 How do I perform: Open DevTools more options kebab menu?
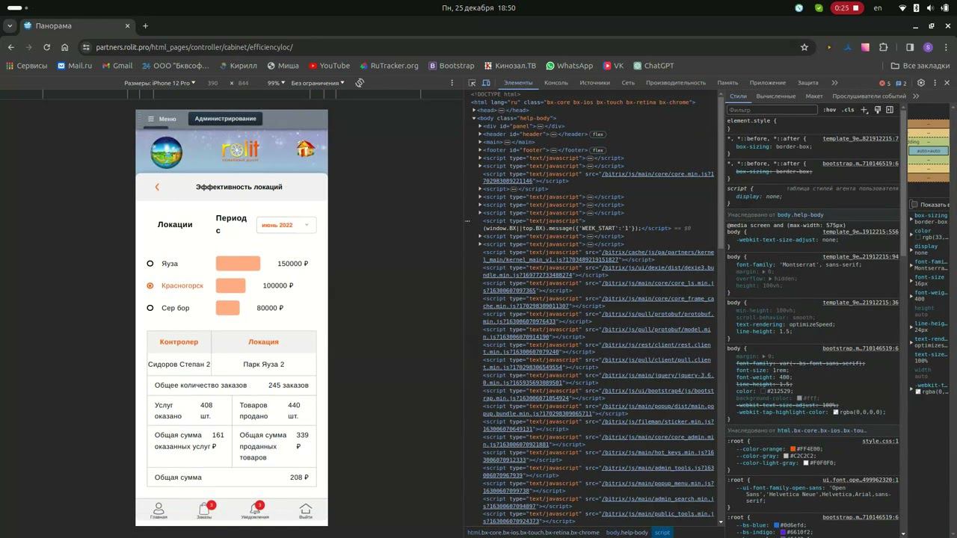coord(934,83)
